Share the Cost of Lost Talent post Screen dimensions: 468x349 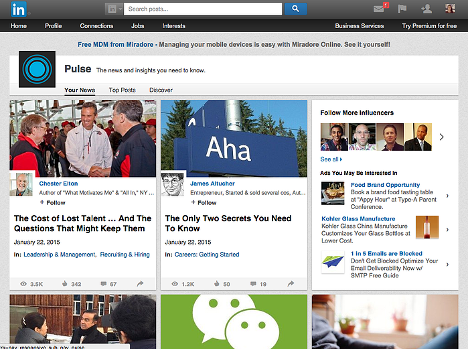point(140,283)
